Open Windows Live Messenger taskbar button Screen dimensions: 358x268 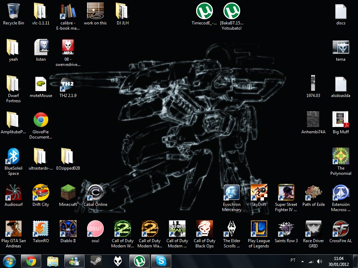click(x=74, y=261)
